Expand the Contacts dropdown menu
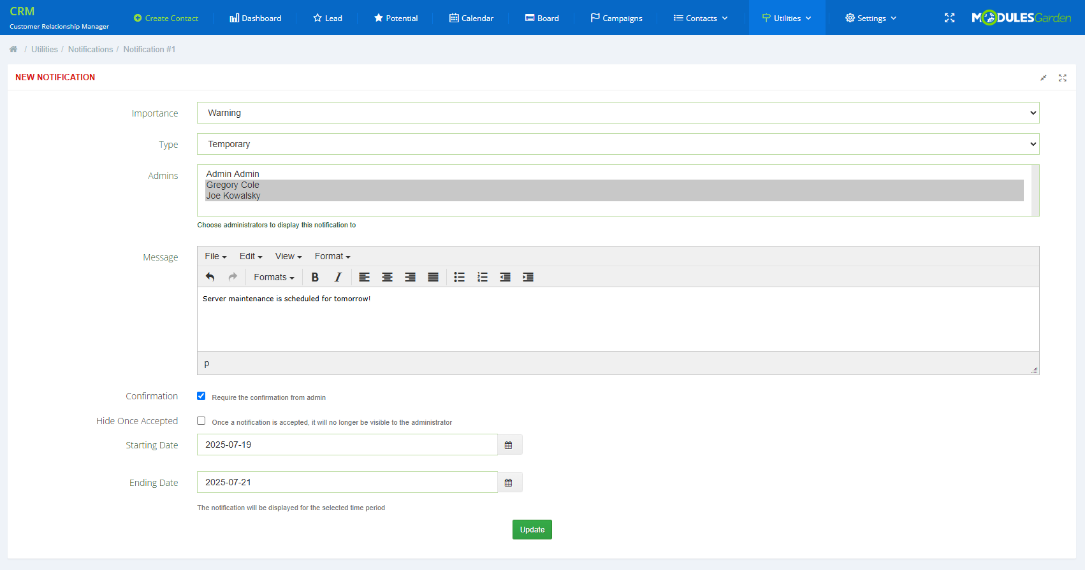Viewport: 1085px width, 570px height. tap(700, 18)
